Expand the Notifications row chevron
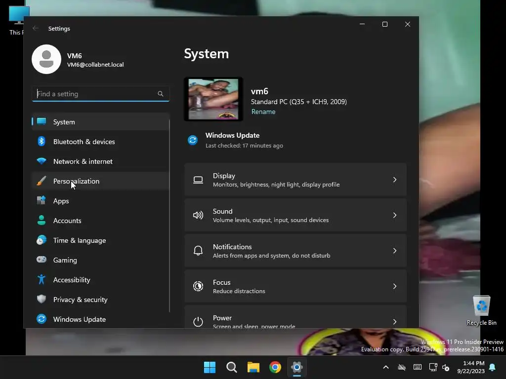The width and height of the screenshot is (506, 379). [395, 250]
